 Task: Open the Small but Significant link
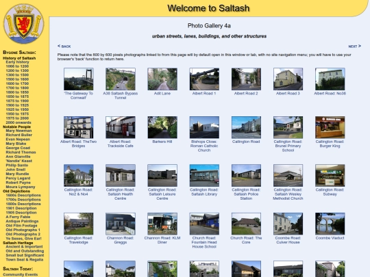point(25,255)
